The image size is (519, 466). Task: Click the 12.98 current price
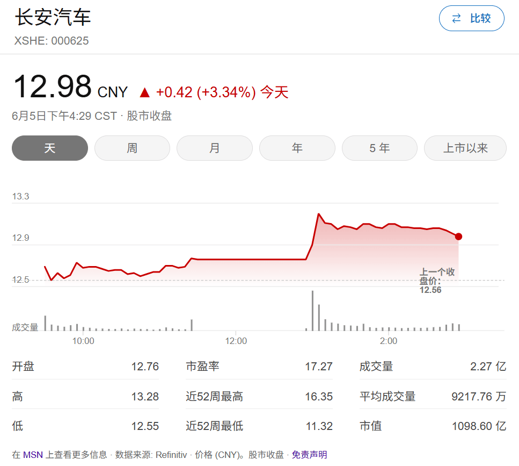[x=52, y=87]
